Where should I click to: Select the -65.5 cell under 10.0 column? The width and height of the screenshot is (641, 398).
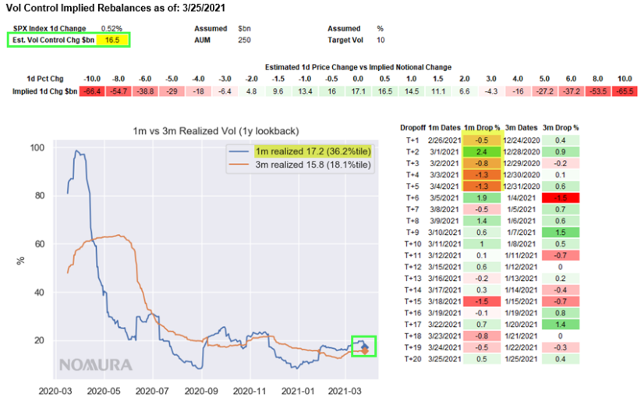[x=625, y=91]
